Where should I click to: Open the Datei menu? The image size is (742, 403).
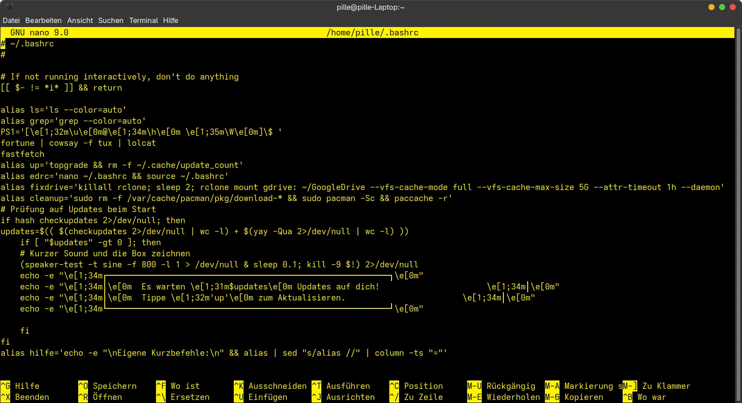point(11,20)
